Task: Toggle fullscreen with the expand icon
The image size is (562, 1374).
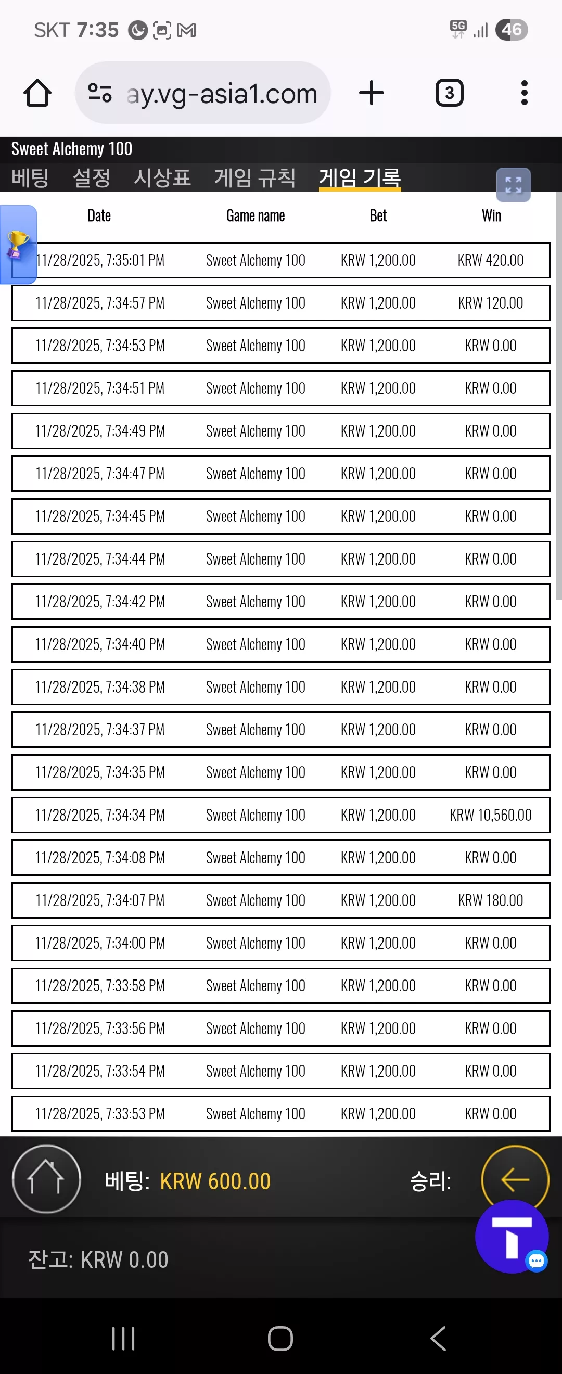Action: (513, 185)
